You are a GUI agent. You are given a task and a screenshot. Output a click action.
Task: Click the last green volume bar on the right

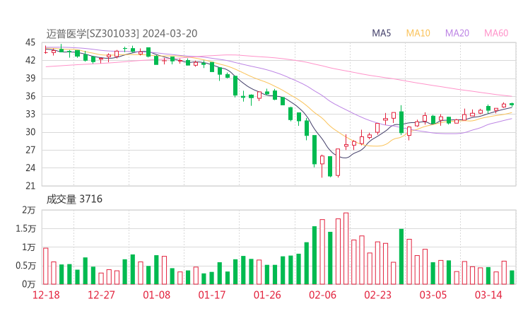coord(512,277)
